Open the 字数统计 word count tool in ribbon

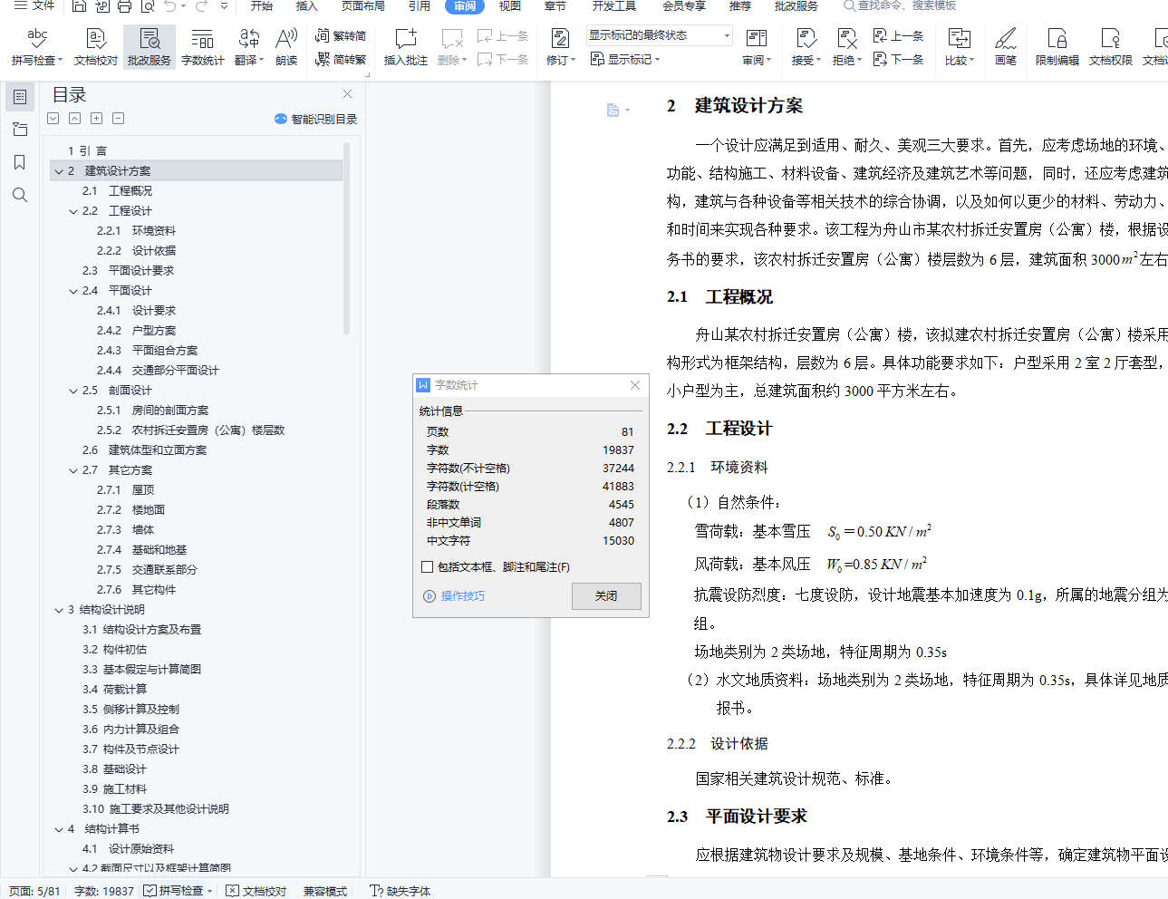pos(202,46)
